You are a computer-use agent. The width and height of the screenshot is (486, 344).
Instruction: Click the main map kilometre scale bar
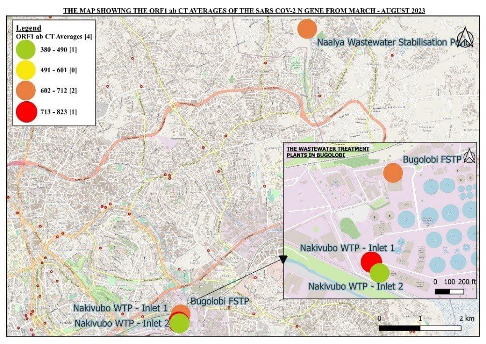pos(420,328)
